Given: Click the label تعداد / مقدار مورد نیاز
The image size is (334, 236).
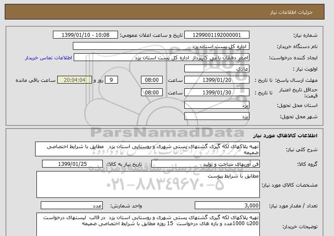Looking at the screenshot, I should pos(293,206).
